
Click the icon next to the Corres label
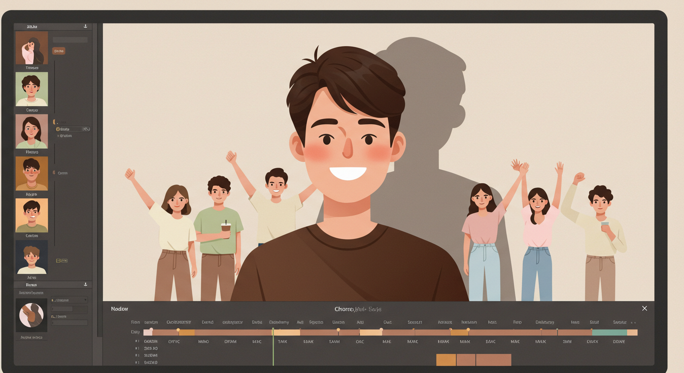tap(53, 172)
